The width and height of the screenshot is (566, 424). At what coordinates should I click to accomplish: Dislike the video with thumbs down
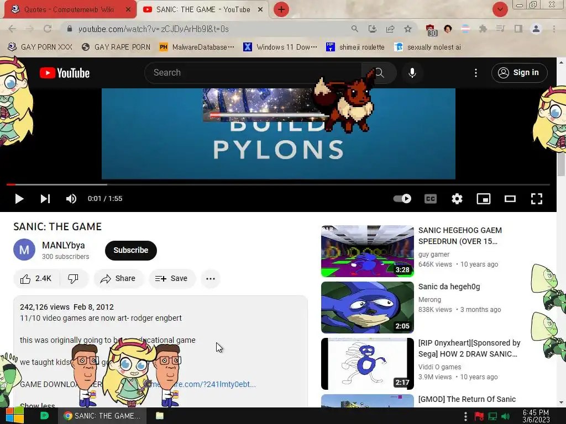(74, 279)
